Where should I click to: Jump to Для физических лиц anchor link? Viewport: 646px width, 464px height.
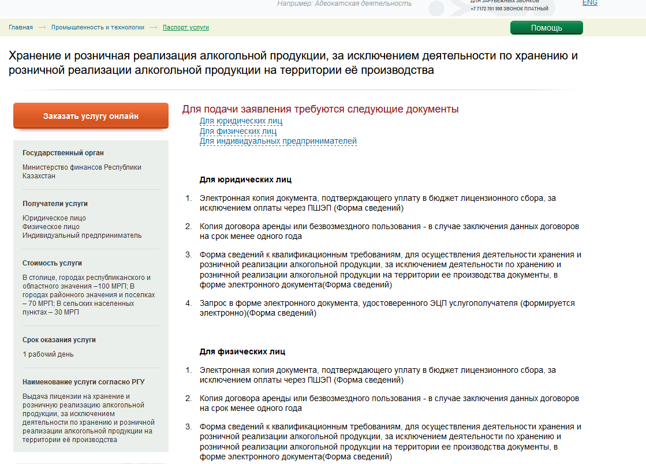pos(238,131)
